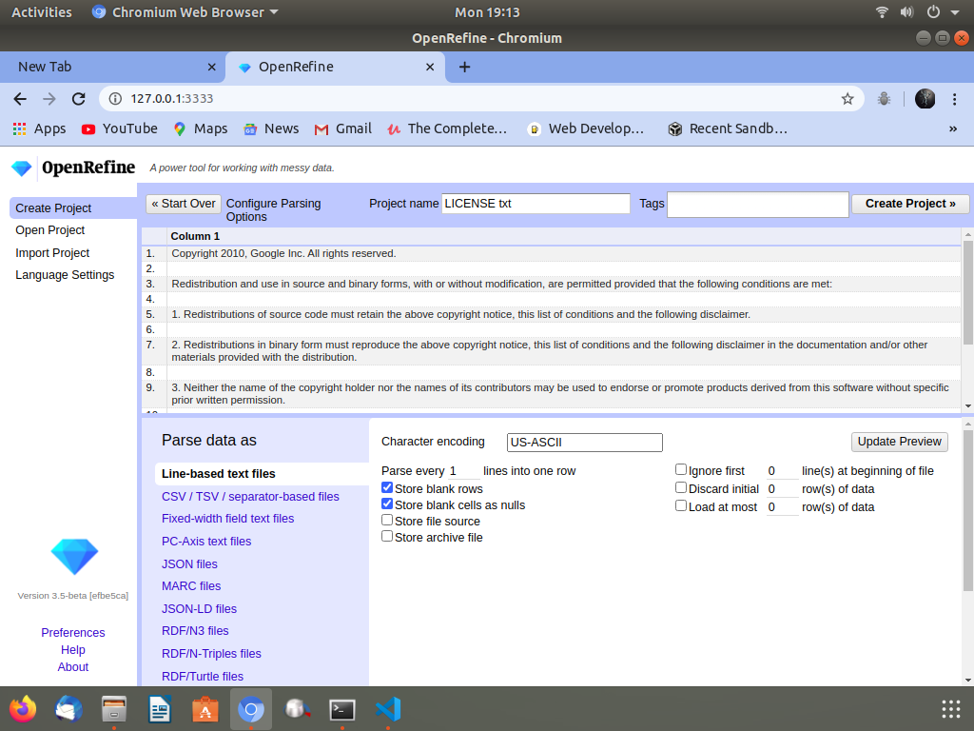This screenshot has height=731, width=974.
Task: Show applications grid in the dock
Action: [951, 708]
